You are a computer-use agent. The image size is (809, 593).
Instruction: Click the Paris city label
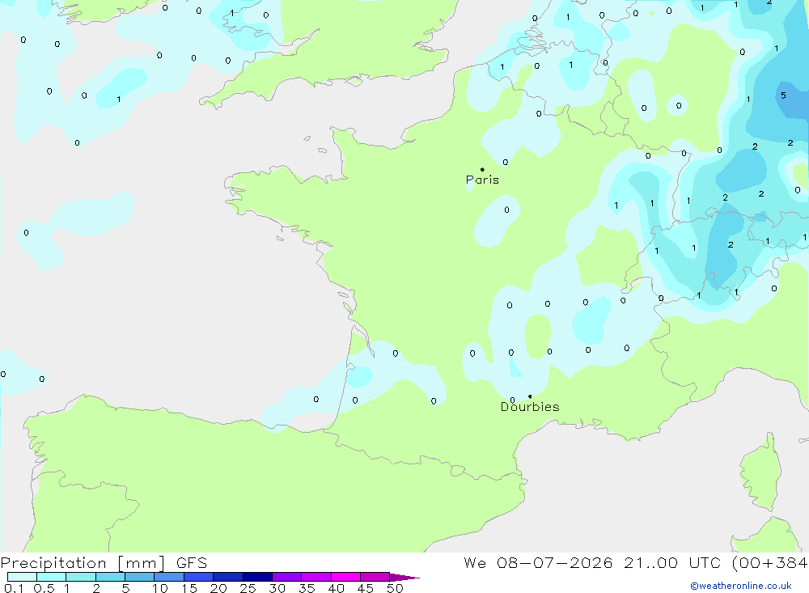coord(482,180)
